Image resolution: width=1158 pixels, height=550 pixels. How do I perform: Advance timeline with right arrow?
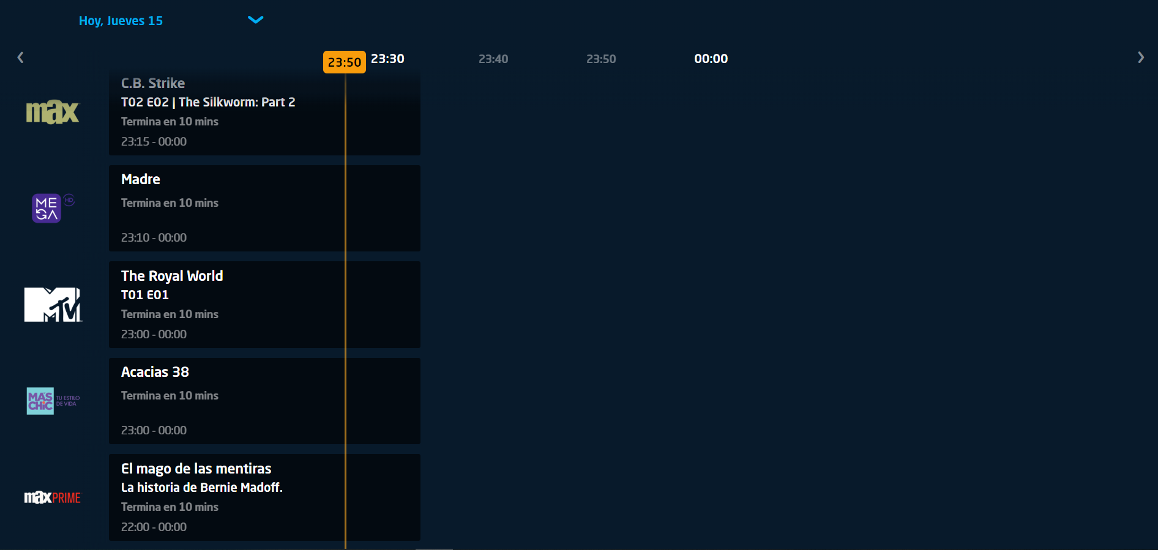(x=1140, y=58)
